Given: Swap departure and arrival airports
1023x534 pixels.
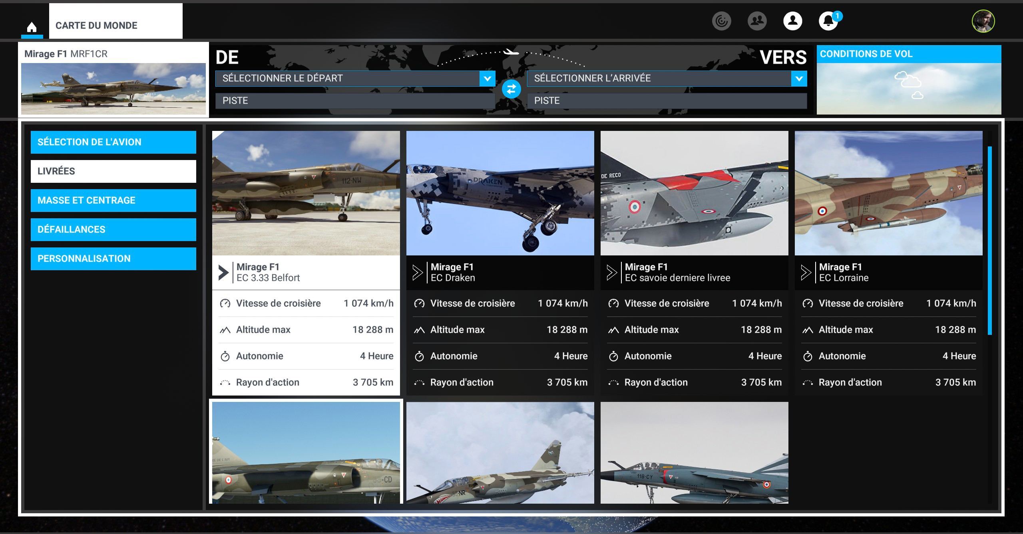Looking at the screenshot, I should [511, 89].
